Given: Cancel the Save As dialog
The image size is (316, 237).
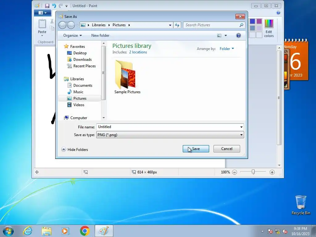Looking at the screenshot, I should point(227,149).
